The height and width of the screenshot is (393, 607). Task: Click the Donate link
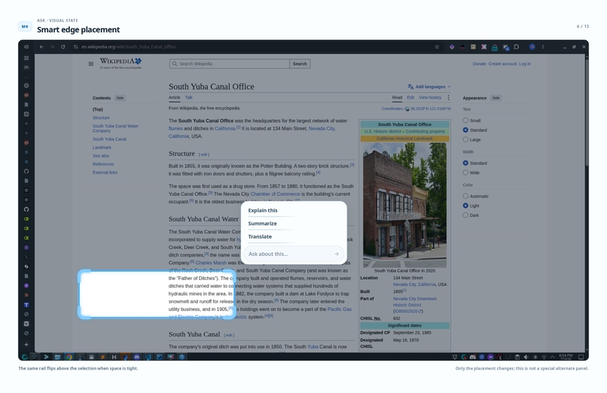pos(479,64)
